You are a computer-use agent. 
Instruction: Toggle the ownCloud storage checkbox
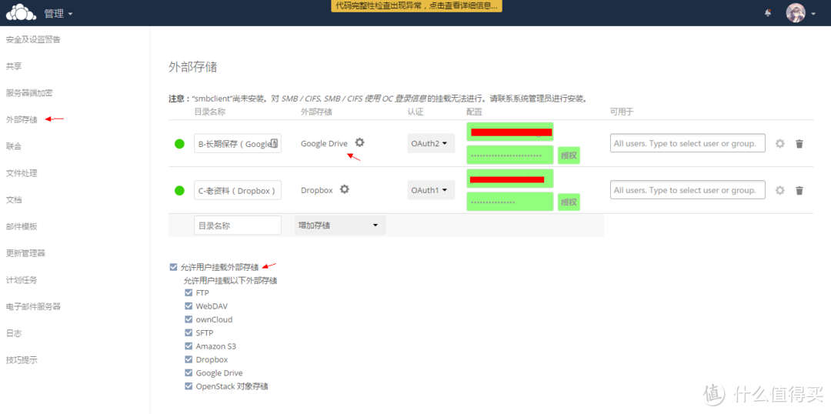[189, 319]
